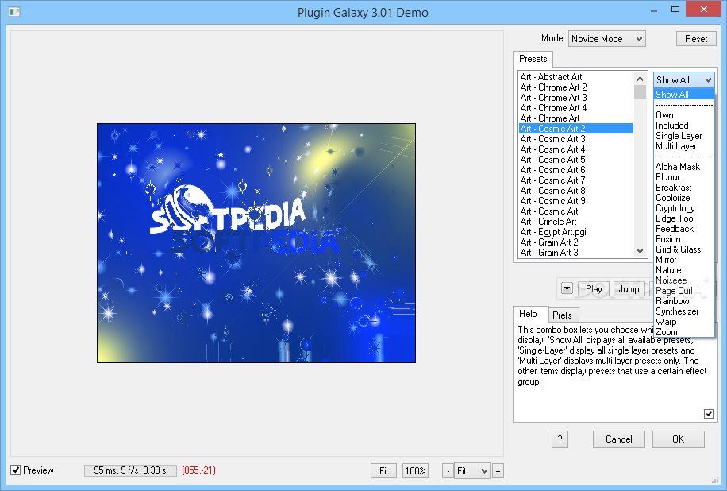Select preset 'Art - Grain Art 3'
The height and width of the screenshot is (491, 727).
tap(576, 253)
